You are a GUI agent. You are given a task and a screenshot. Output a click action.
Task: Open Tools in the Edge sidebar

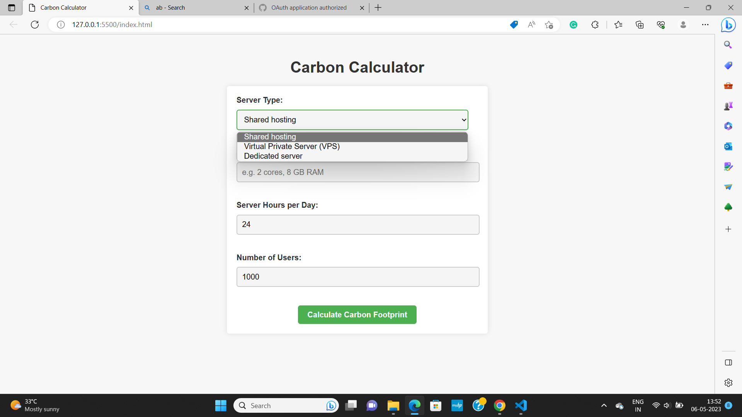tap(728, 86)
